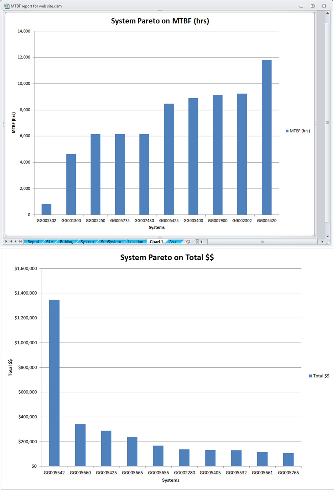Select the GG005765 bar in Total $$ chart
334x490 pixels.
(x=288, y=460)
